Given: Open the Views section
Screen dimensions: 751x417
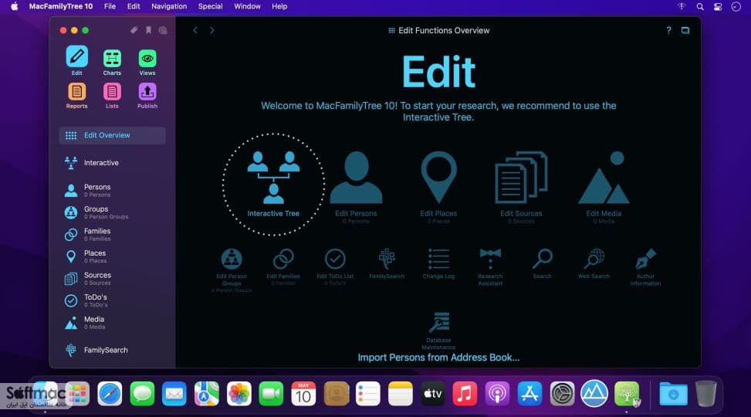Looking at the screenshot, I should tap(147, 63).
